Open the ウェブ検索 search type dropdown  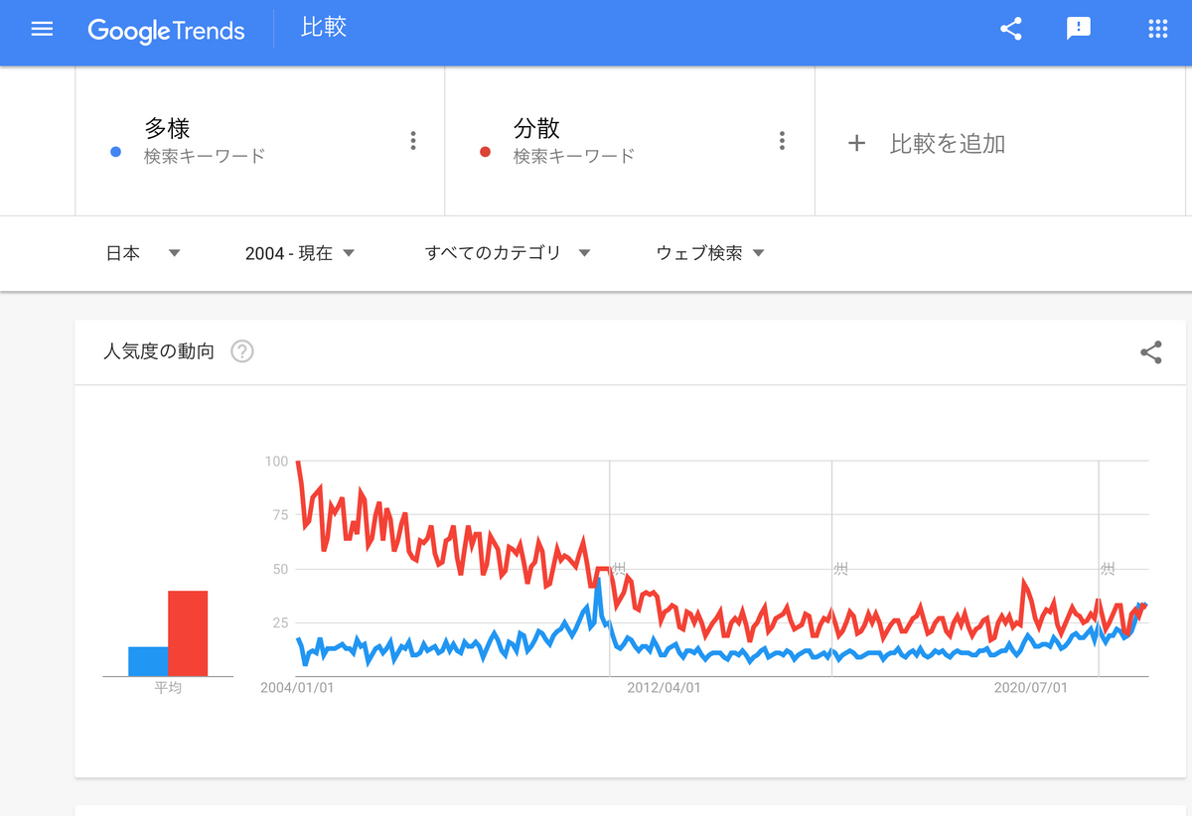point(710,253)
